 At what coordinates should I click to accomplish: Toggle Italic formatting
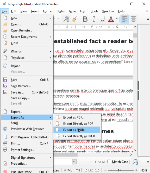(x=94, y=19)
